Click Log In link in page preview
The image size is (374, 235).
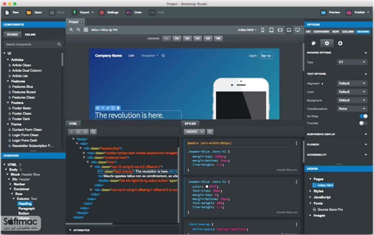[x=252, y=56]
